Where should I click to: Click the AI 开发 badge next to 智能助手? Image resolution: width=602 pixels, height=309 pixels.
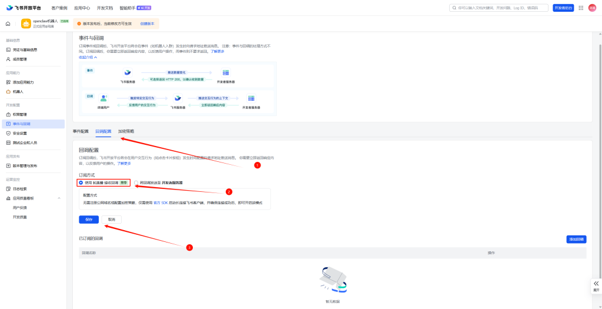(x=143, y=8)
